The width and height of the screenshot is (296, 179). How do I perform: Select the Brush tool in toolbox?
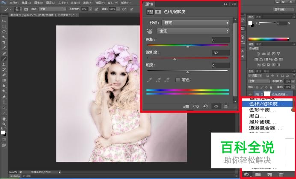(x=4, y=59)
